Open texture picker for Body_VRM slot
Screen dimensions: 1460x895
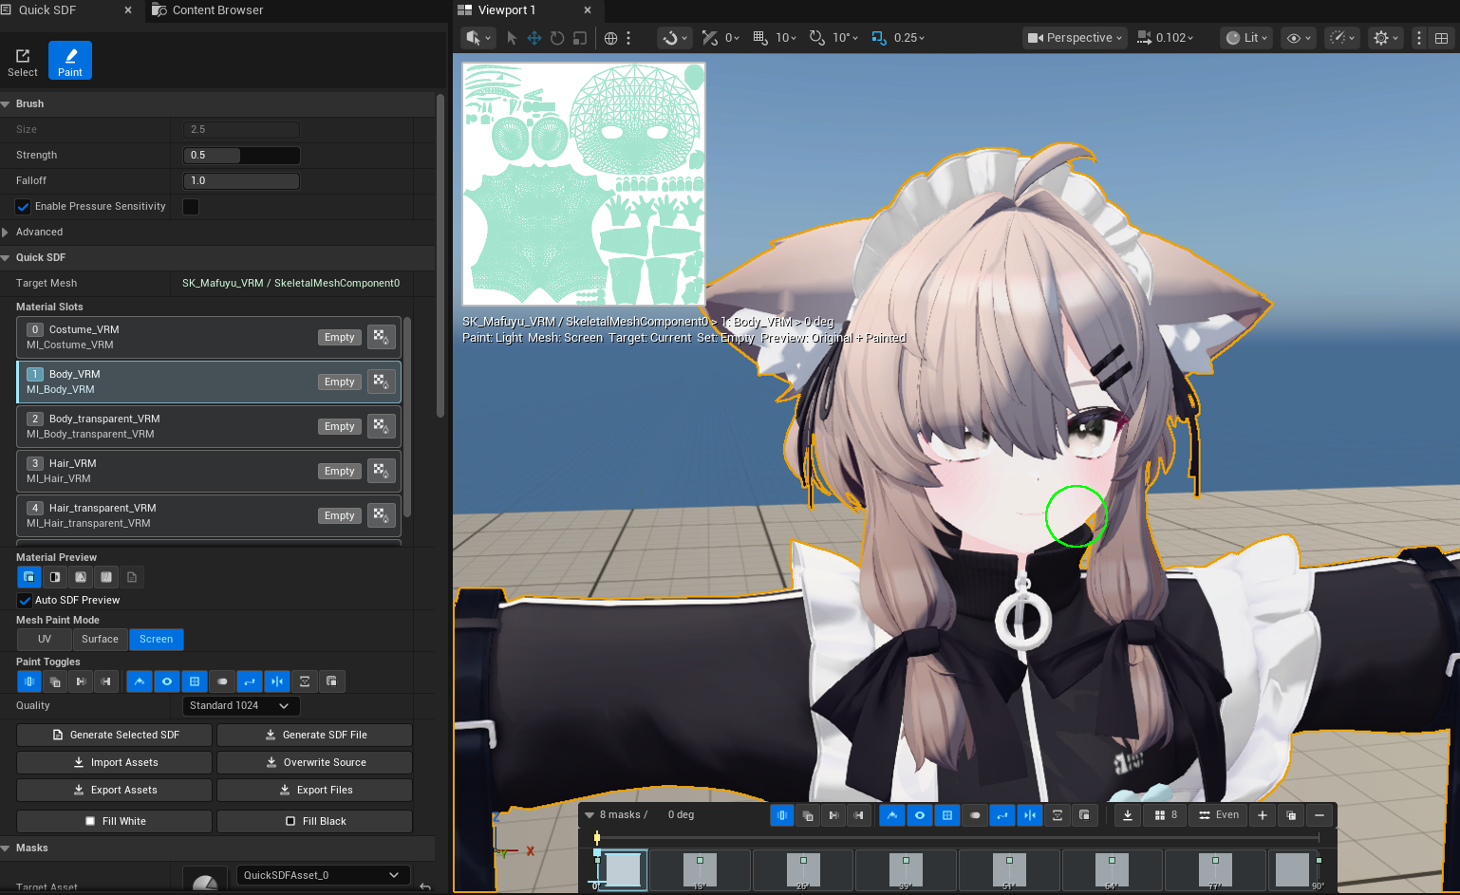(381, 382)
